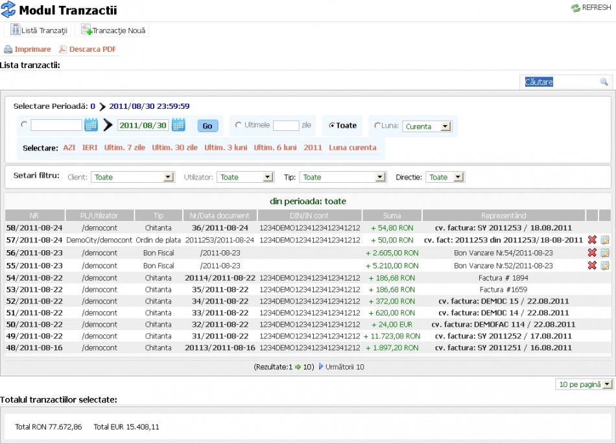Delete transaction 55/2011-08-23 with red X
The width and height of the screenshot is (616, 444).
click(592, 265)
